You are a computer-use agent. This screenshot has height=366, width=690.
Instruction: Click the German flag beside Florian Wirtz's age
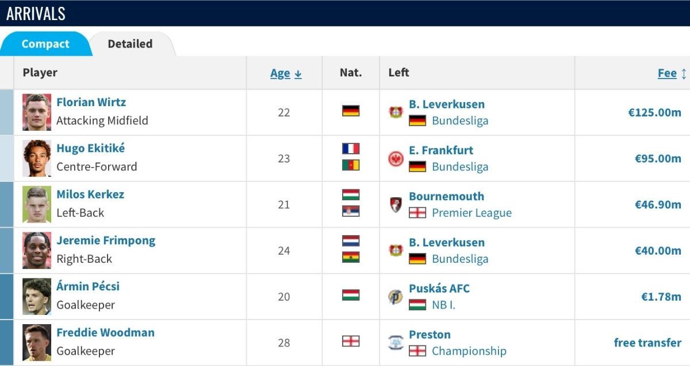click(351, 111)
